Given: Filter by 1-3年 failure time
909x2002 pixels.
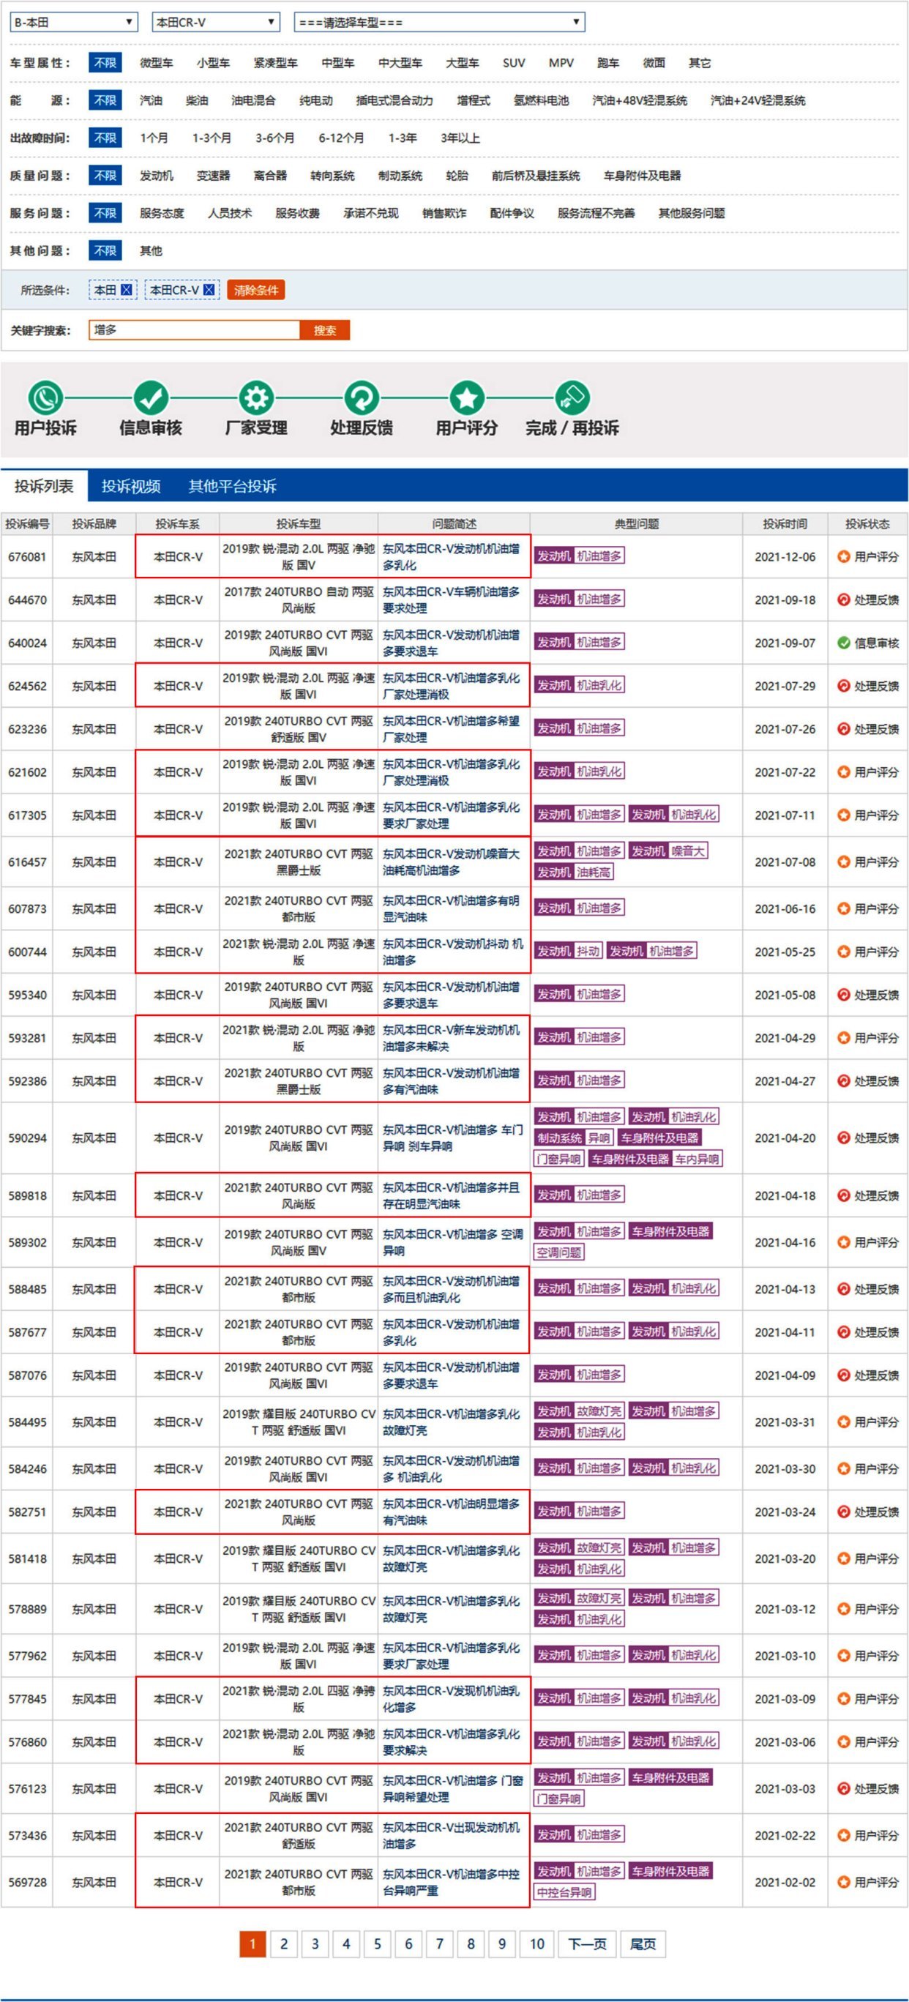Looking at the screenshot, I should (x=403, y=138).
